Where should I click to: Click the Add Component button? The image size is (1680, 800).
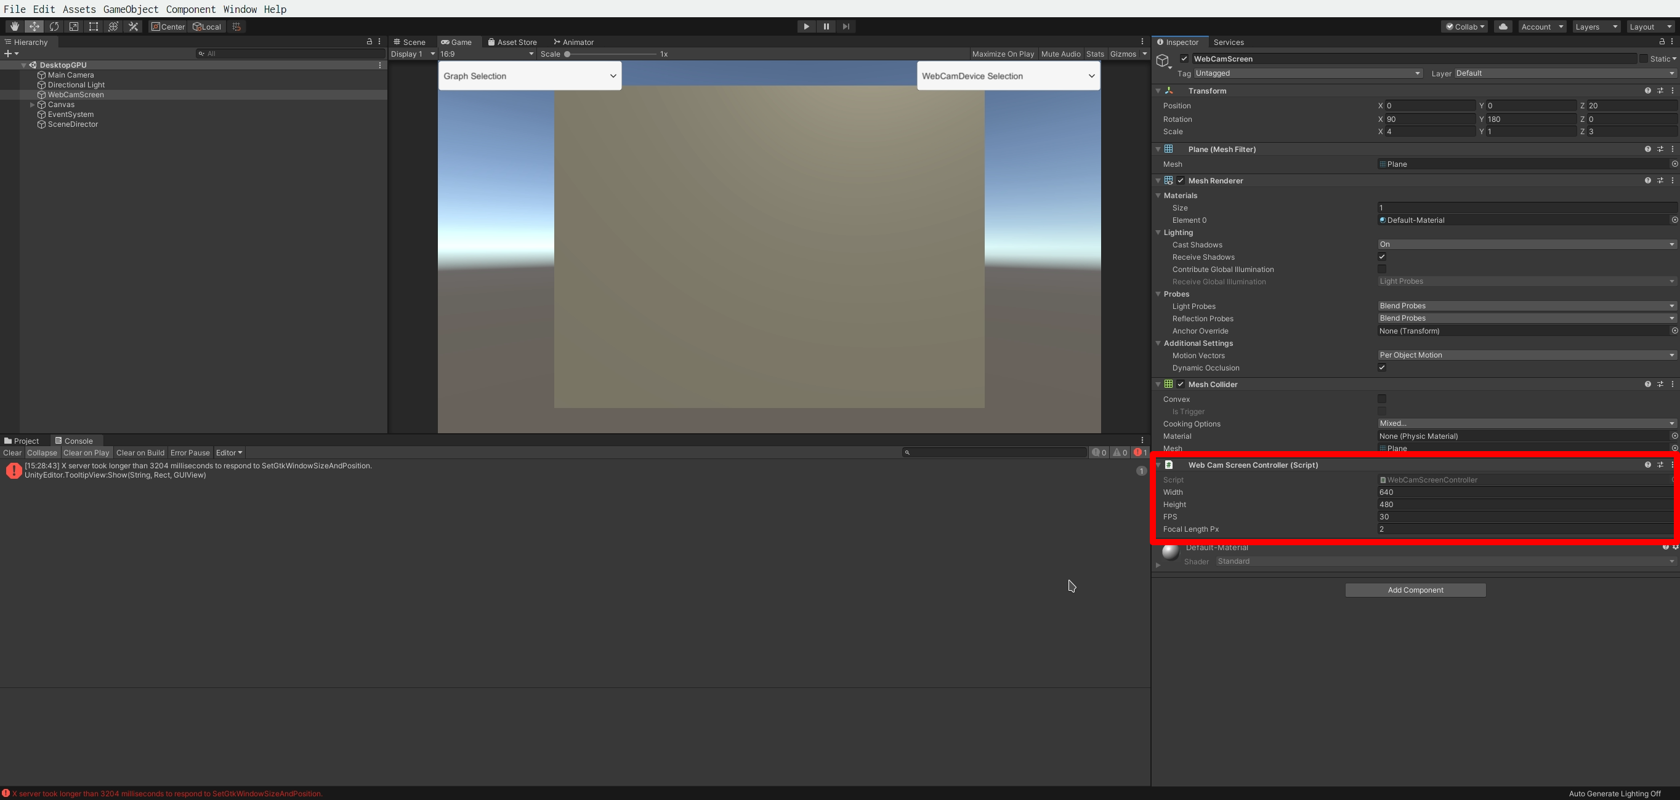point(1415,590)
